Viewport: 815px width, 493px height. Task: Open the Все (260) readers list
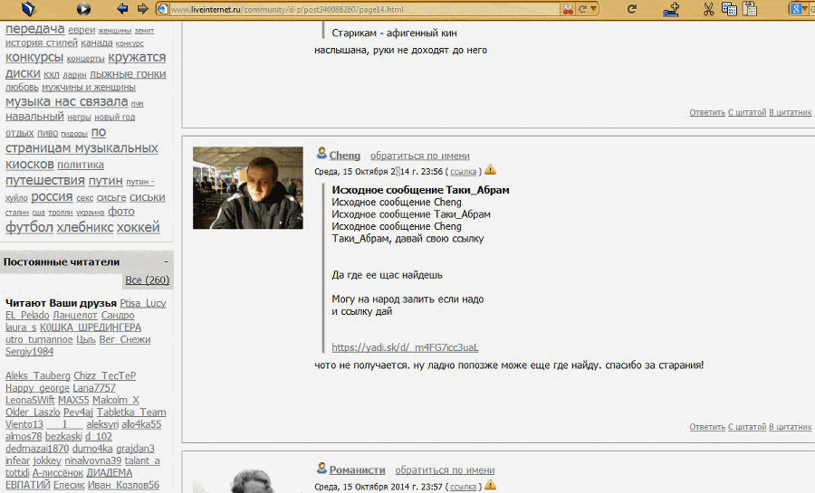(x=147, y=280)
